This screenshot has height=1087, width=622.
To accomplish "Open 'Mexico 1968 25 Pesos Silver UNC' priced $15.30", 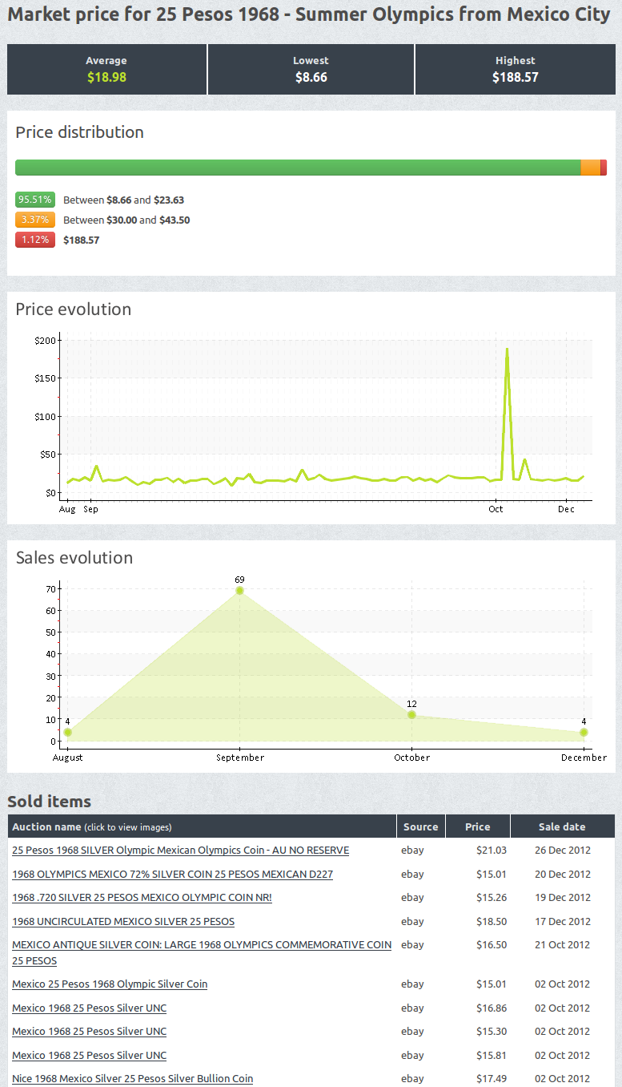I will 89,1031.
